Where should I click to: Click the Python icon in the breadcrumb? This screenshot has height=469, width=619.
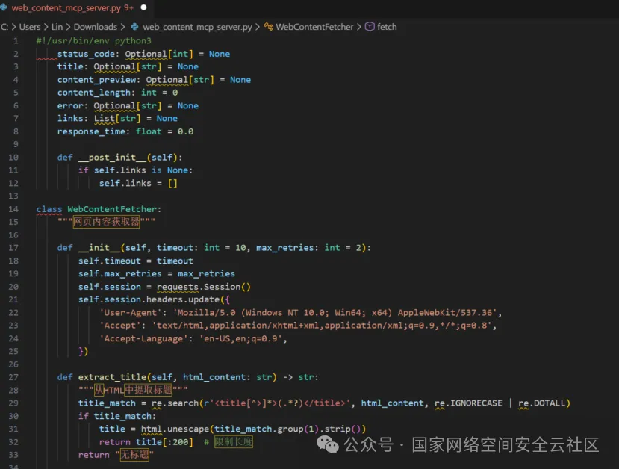(x=134, y=27)
